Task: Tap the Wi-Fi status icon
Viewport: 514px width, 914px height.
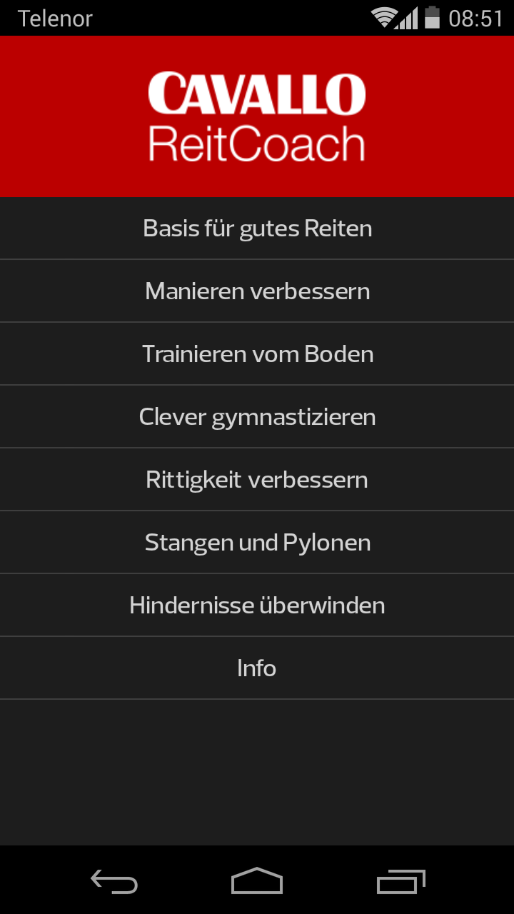Action: 384,18
